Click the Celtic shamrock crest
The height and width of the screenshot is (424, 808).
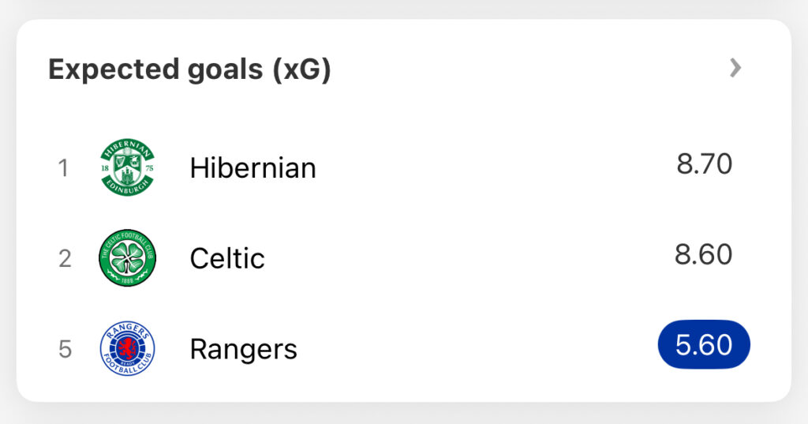coord(127,258)
